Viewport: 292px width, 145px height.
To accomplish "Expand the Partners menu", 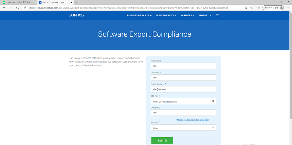I will (187, 15).
